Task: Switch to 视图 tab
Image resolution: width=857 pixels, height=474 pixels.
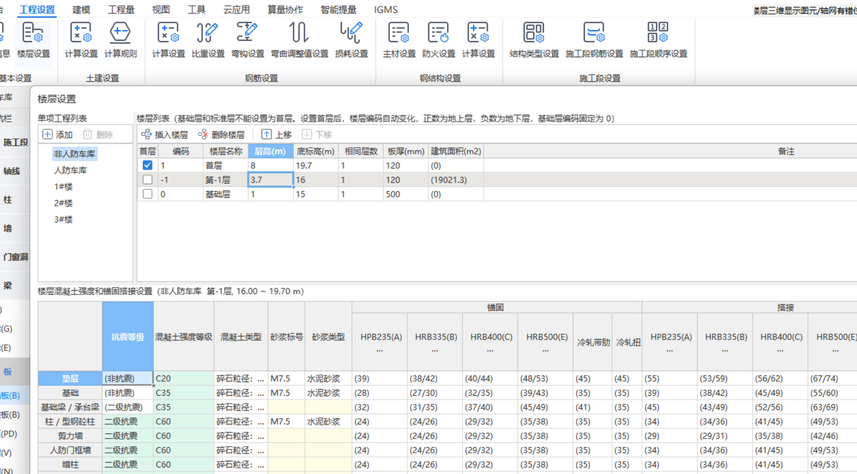Action: [x=161, y=10]
